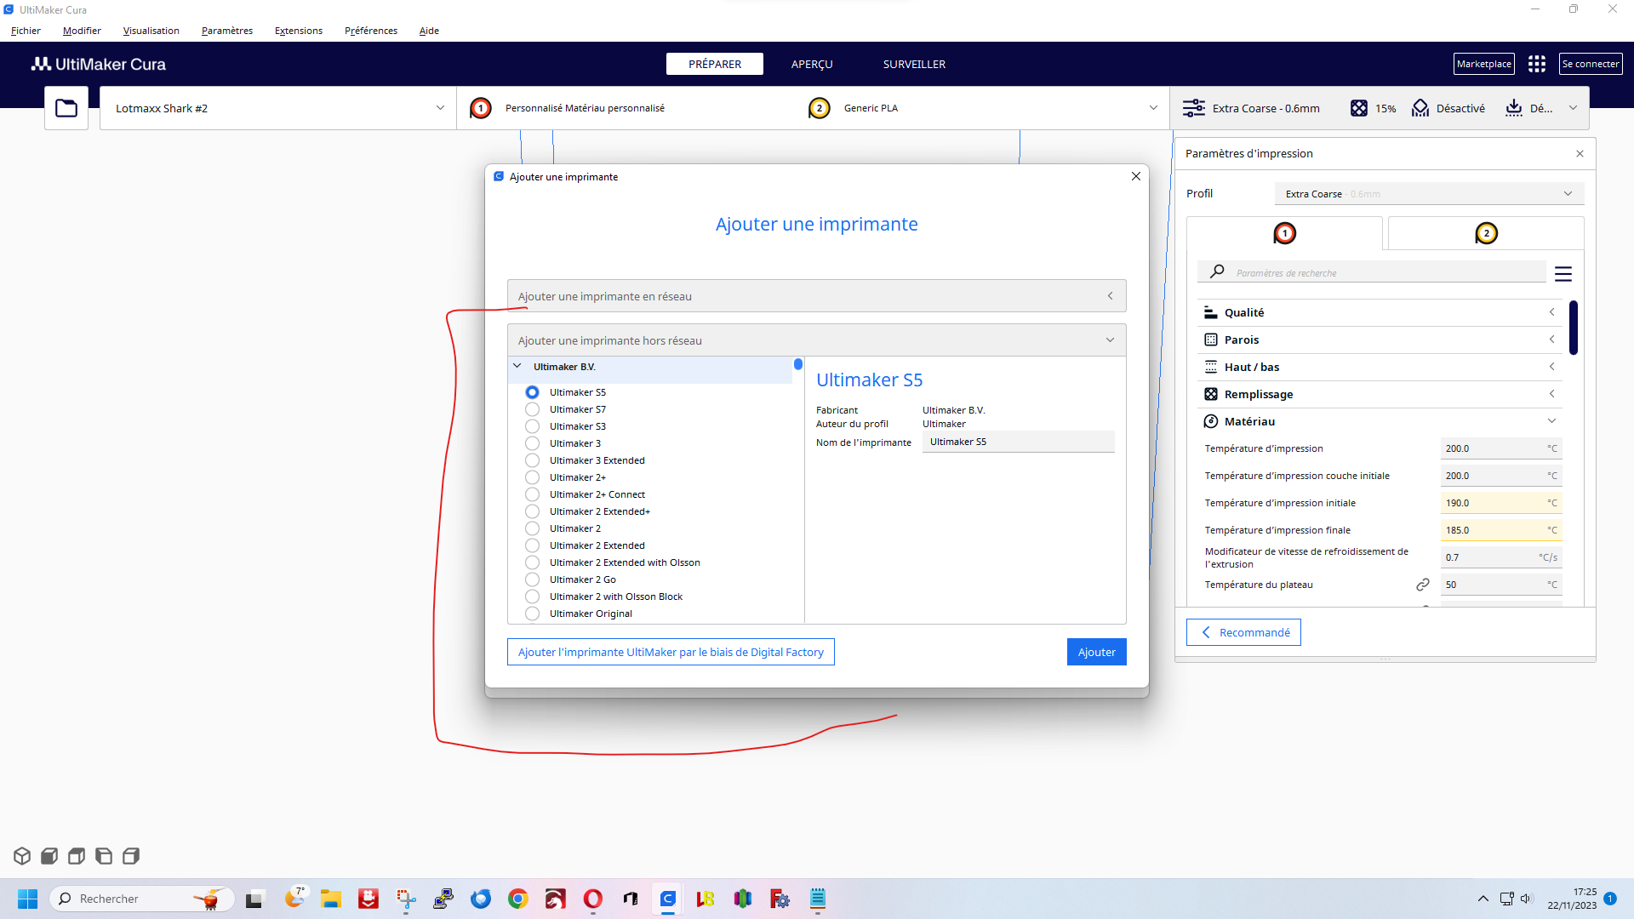Click the support Désactivé icon
This screenshot has width=1634, height=919.
click(x=1420, y=108)
